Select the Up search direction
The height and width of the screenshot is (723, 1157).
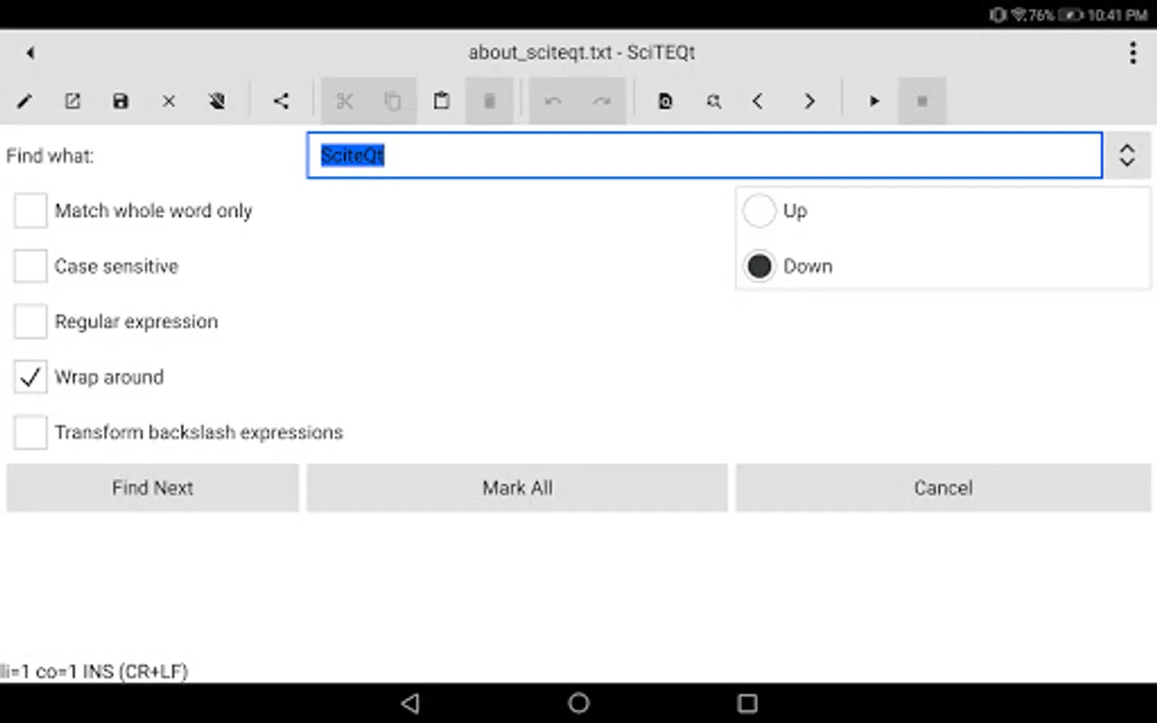click(x=759, y=211)
